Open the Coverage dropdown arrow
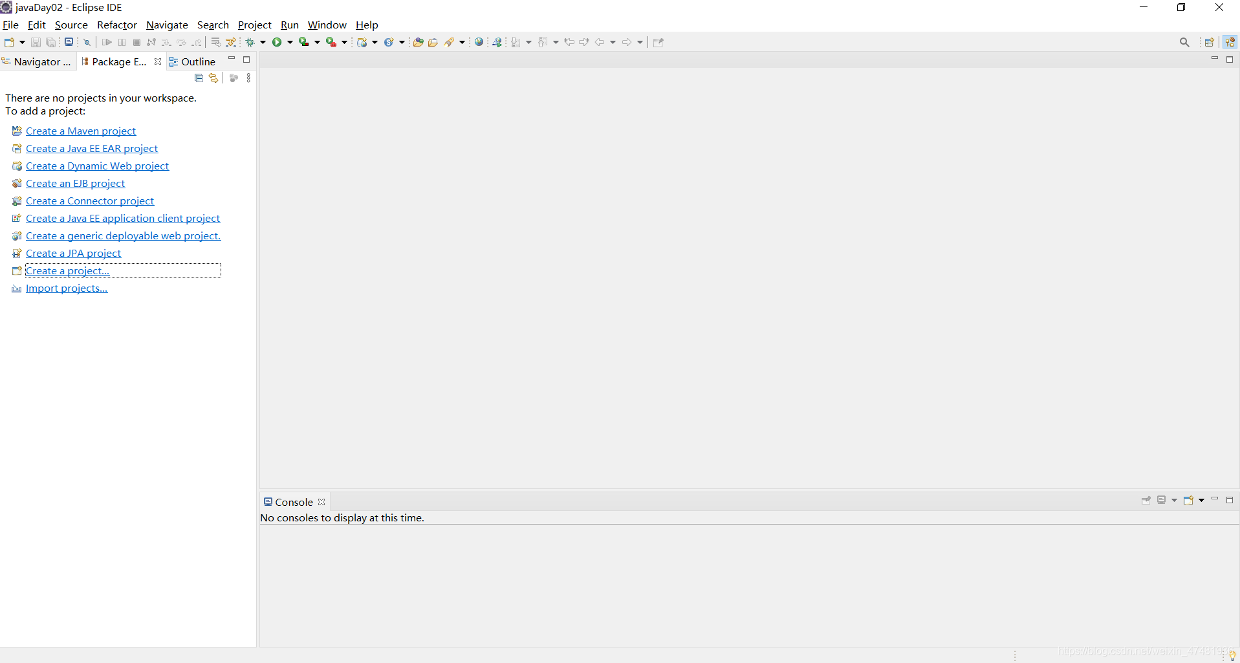Viewport: 1240px width, 663px height. coord(317,43)
